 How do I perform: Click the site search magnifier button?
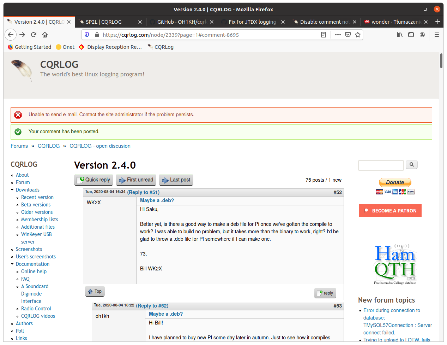(x=412, y=164)
